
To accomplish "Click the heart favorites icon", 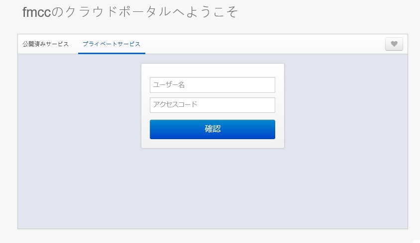I will [394, 44].
